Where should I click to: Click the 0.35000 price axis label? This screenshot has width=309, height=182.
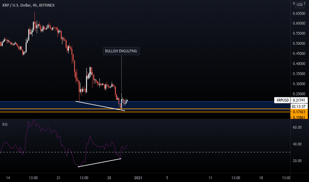(299, 73)
